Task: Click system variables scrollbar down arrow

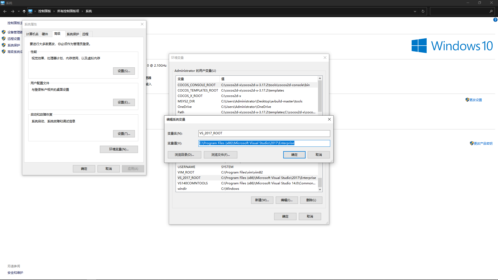Action: (320, 189)
